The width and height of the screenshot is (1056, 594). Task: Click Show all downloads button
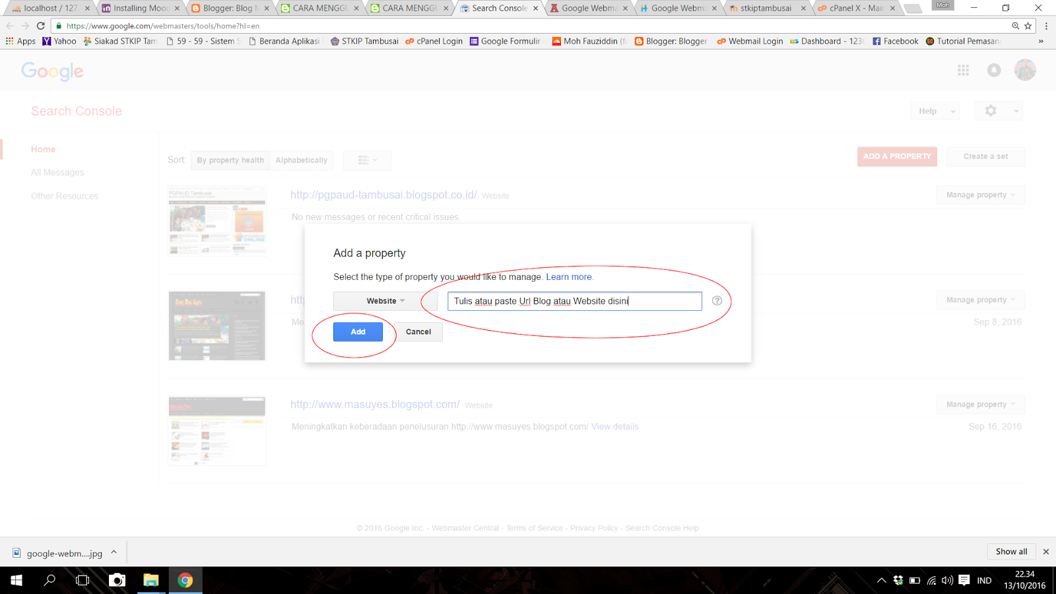[1011, 552]
